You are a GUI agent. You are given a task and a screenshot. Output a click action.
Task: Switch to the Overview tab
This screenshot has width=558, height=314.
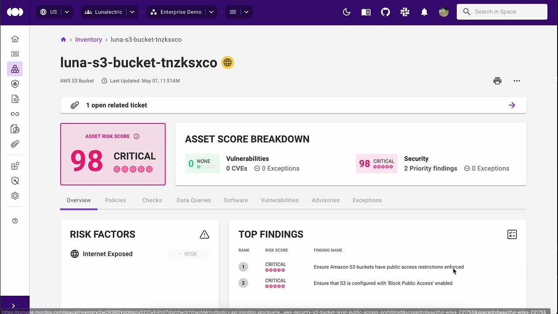(x=79, y=201)
